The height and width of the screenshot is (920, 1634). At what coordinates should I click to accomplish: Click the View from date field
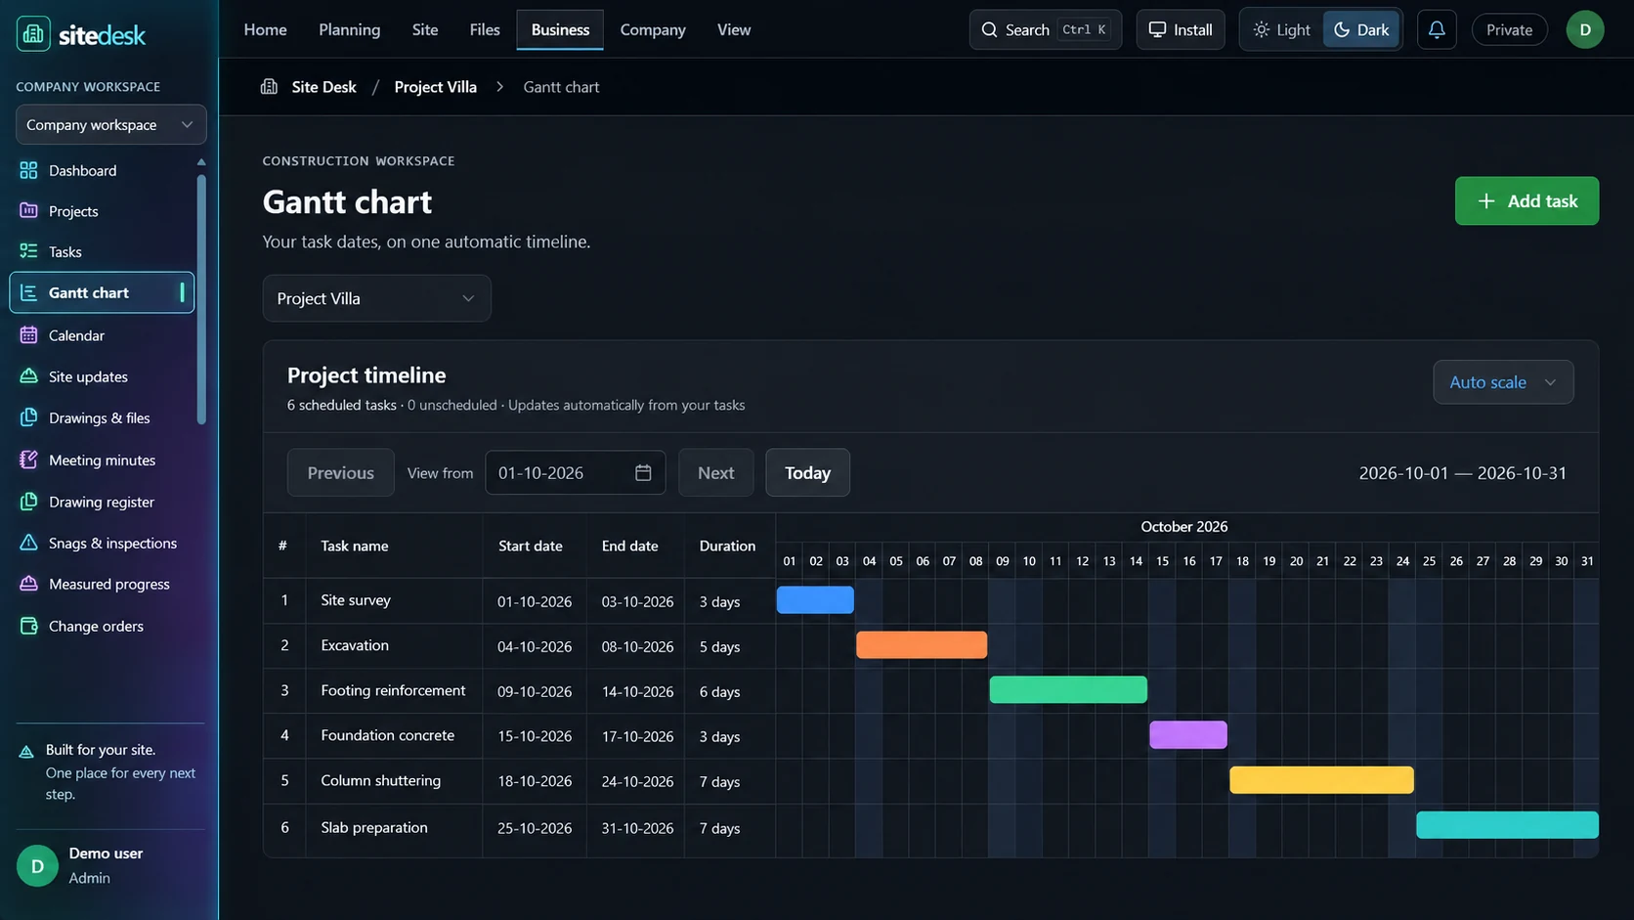coord(575,473)
